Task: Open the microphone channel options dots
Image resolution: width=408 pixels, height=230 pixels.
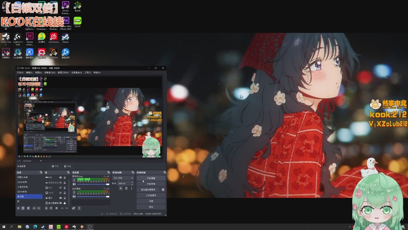Action: 74,180
